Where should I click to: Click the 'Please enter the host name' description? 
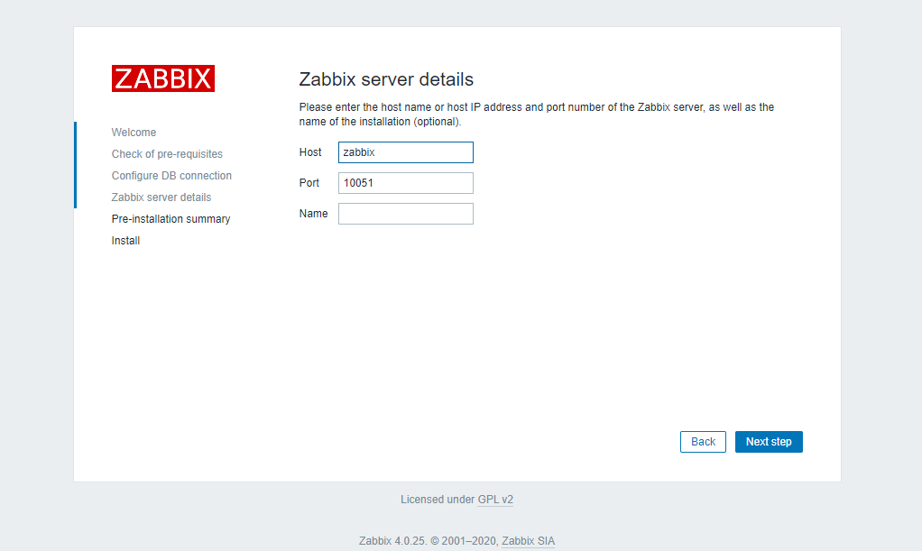click(x=536, y=115)
